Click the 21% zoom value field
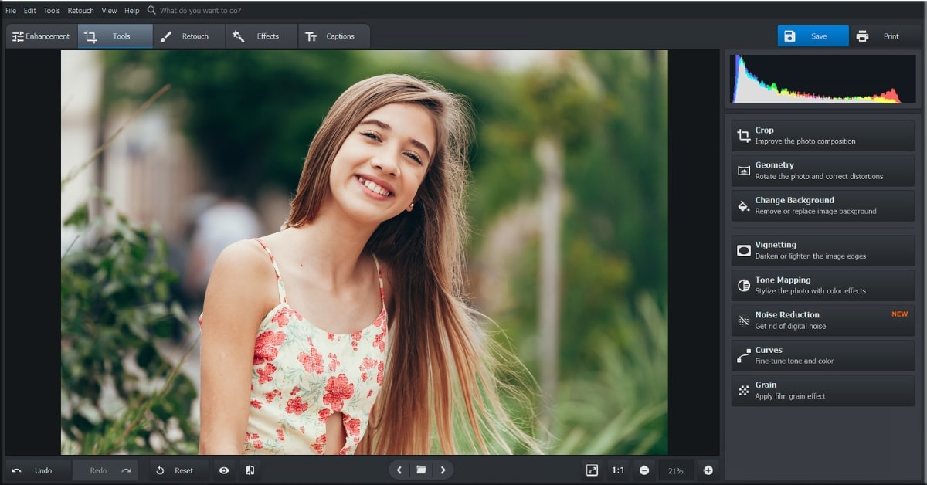The height and width of the screenshot is (485, 927). tap(676, 470)
